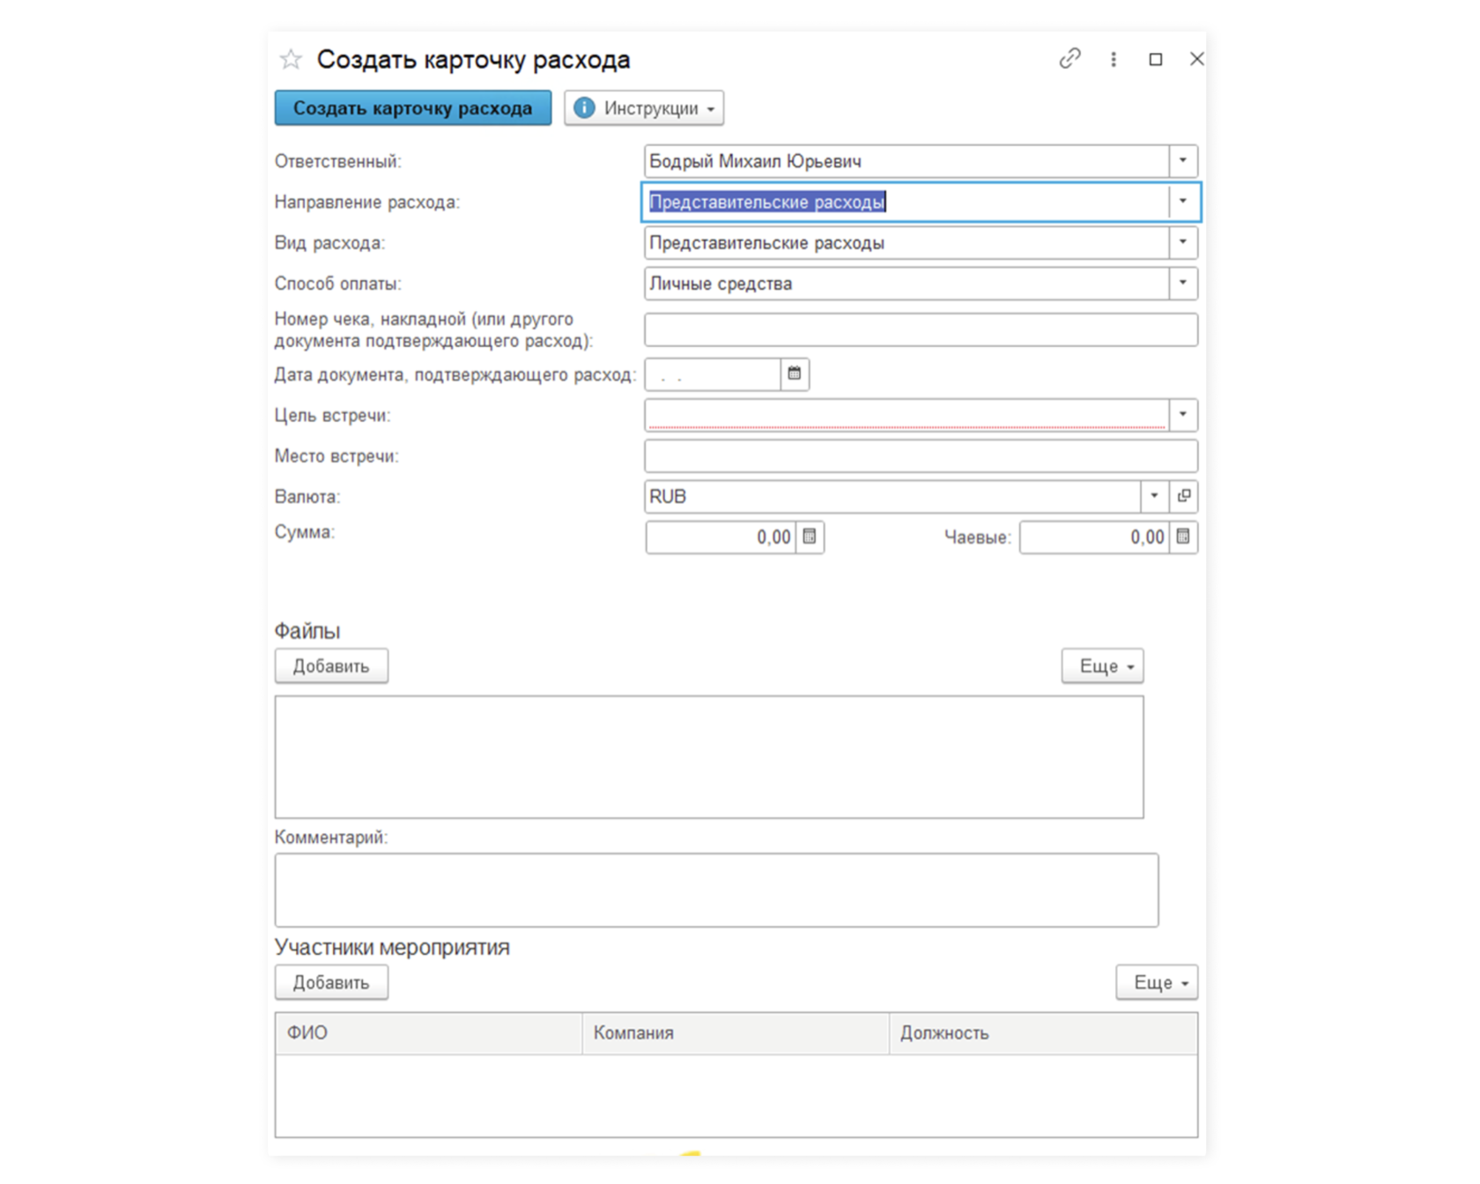
Task: Click the open-form icon beside Валюта
Action: click(x=1184, y=496)
